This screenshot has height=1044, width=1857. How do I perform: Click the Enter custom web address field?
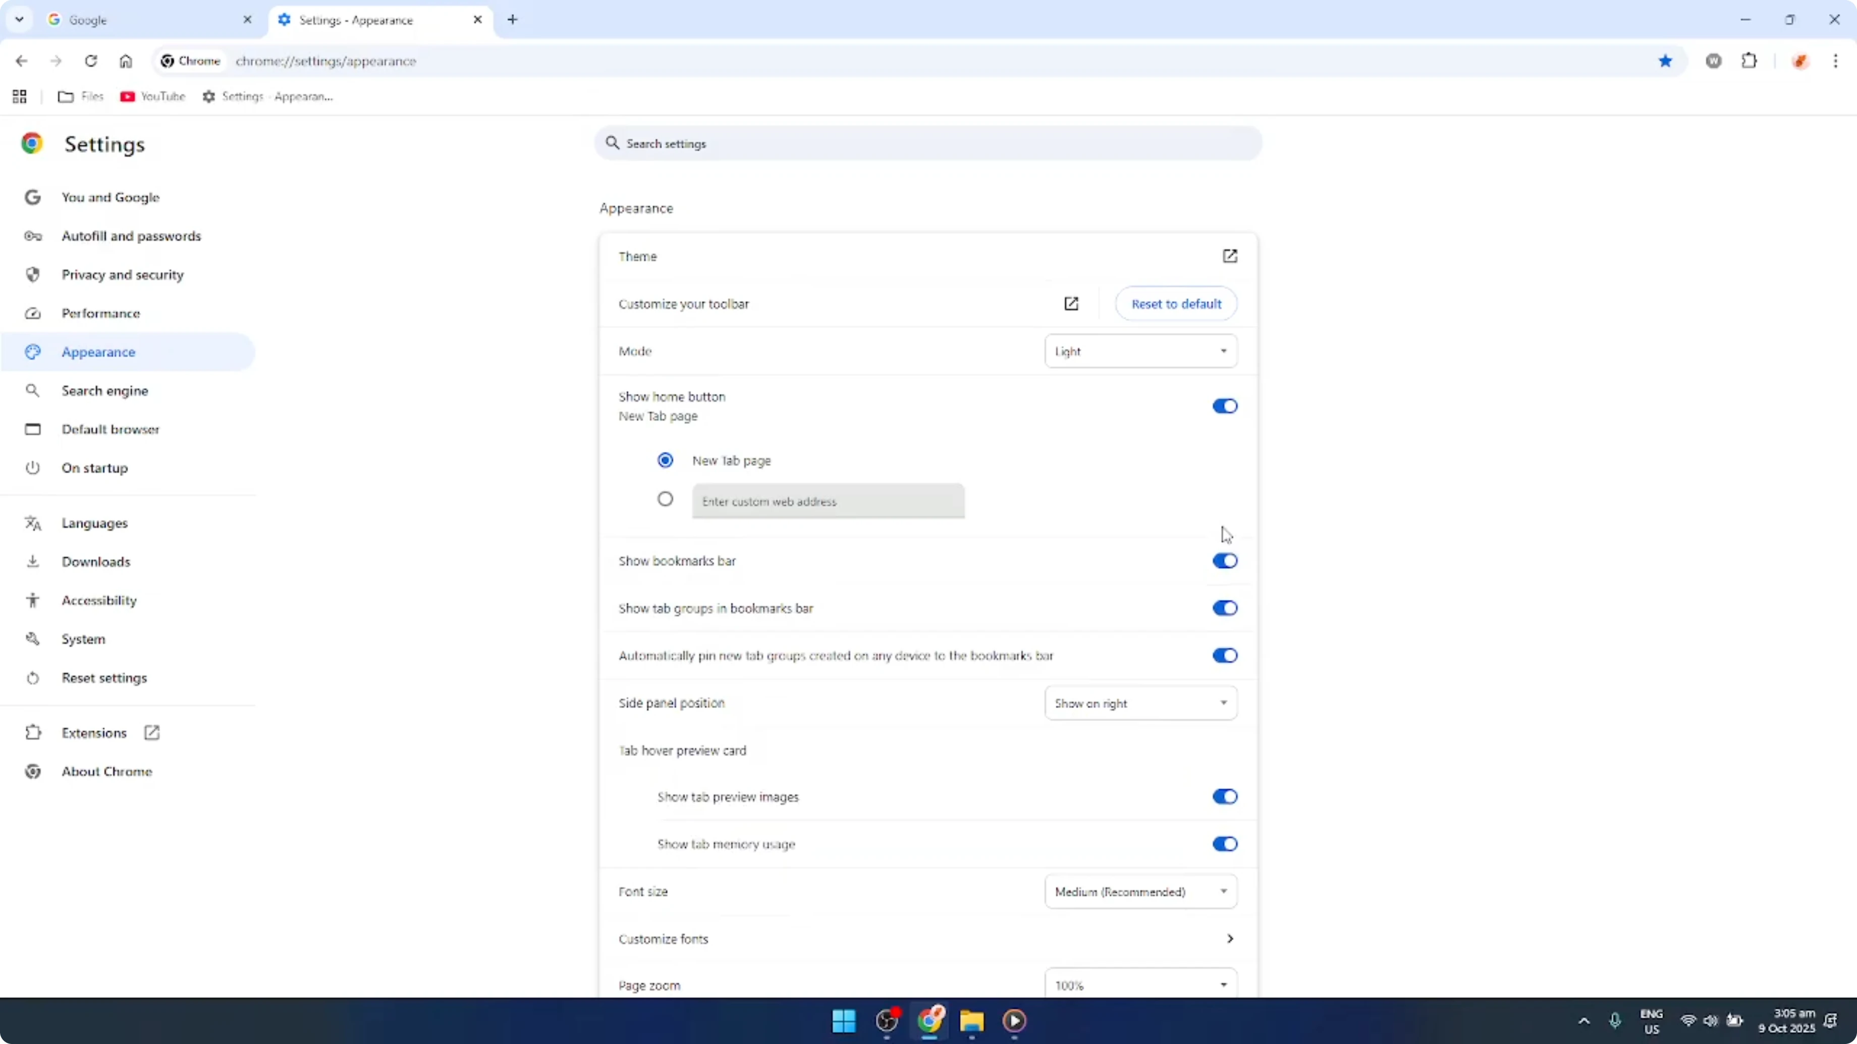point(828,501)
